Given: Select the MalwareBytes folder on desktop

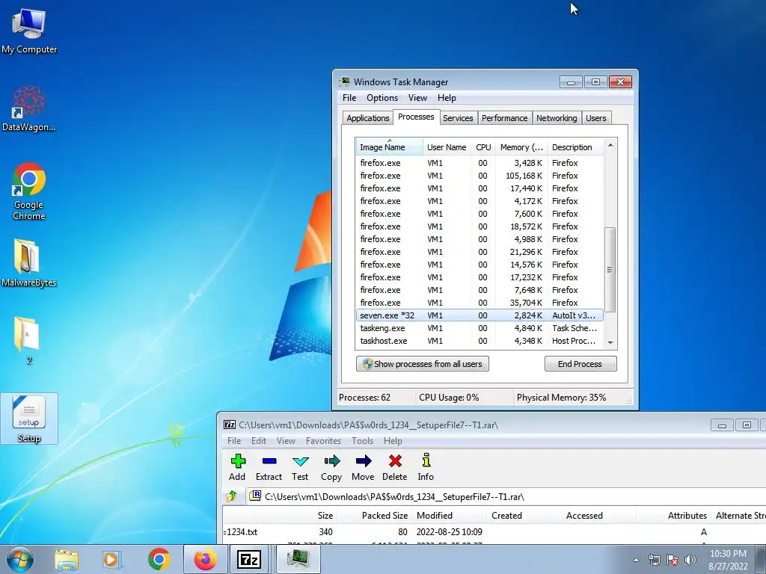Looking at the screenshot, I should click(29, 263).
